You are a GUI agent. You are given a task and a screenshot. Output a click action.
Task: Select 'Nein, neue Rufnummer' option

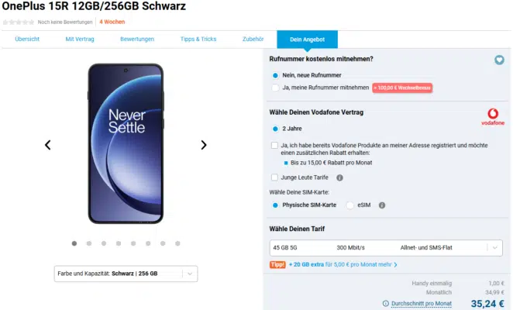pos(275,75)
